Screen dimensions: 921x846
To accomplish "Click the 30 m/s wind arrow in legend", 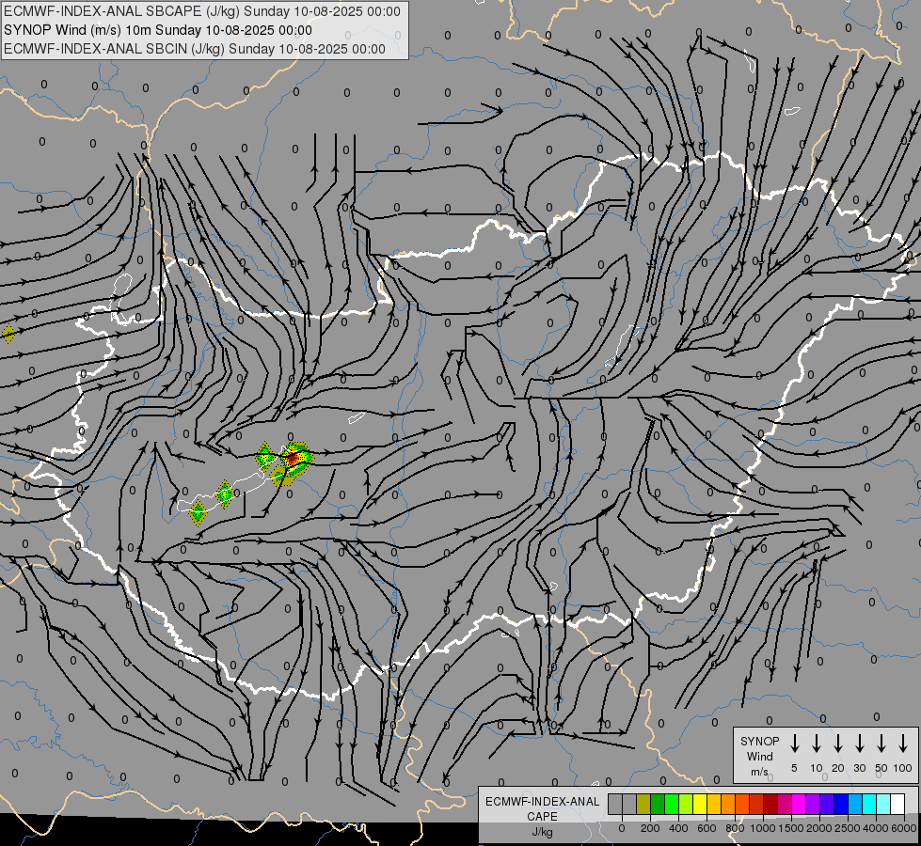I will coord(859,743).
